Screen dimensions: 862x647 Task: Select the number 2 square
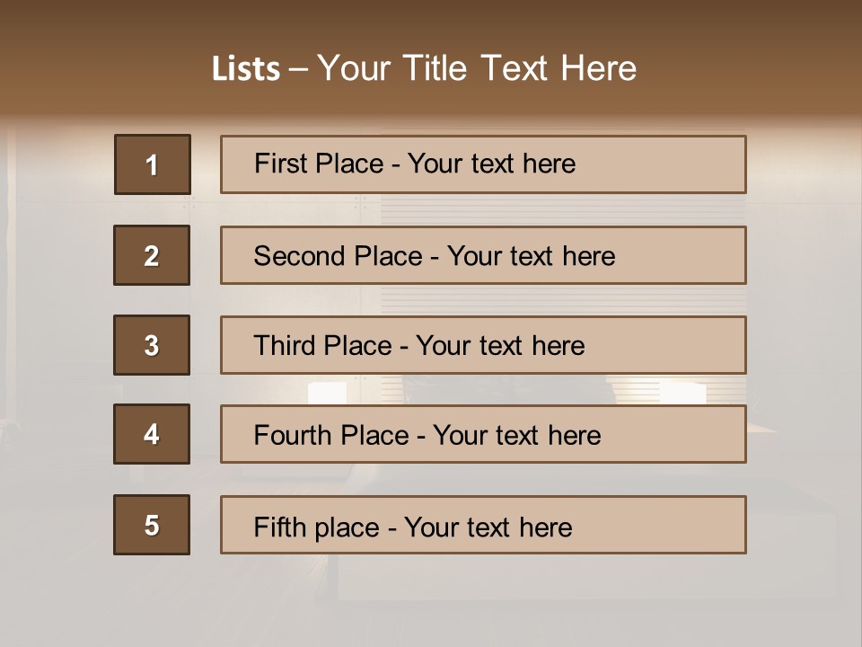pos(151,255)
